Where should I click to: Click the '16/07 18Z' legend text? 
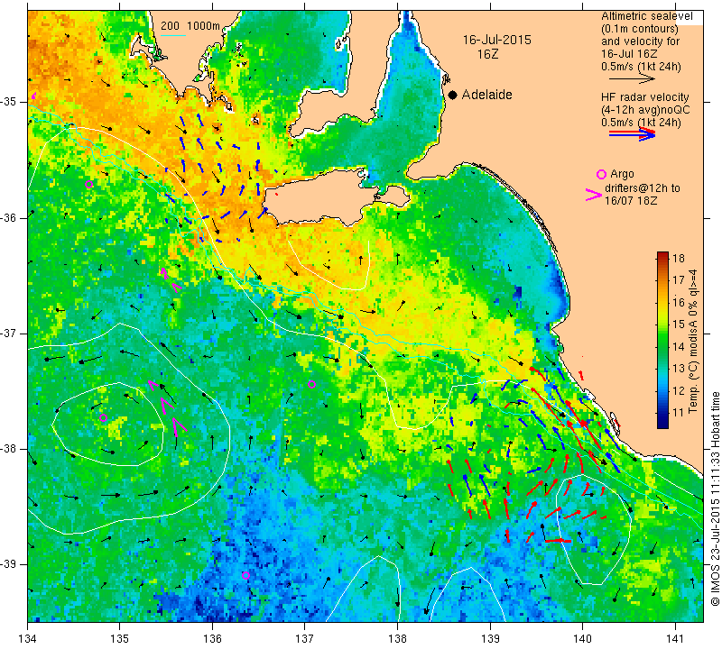pos(630,201)
